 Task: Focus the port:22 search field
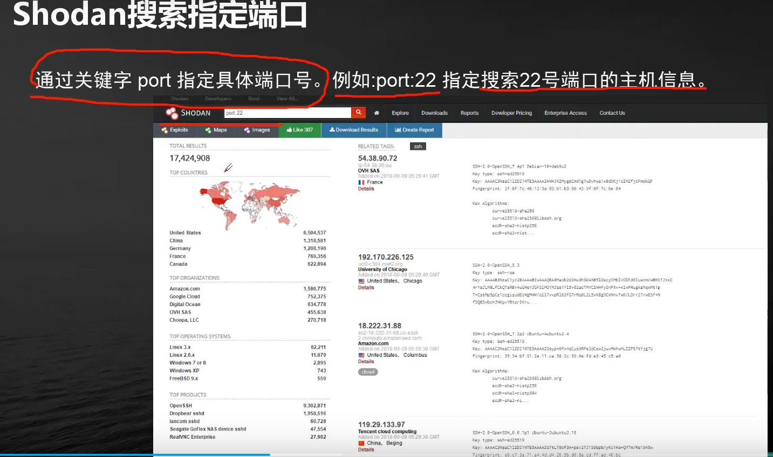point(288,113)
